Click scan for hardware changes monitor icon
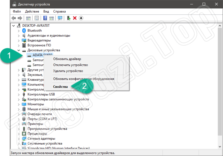Viewport: 223px width, 156px height. tap(60, 18)
